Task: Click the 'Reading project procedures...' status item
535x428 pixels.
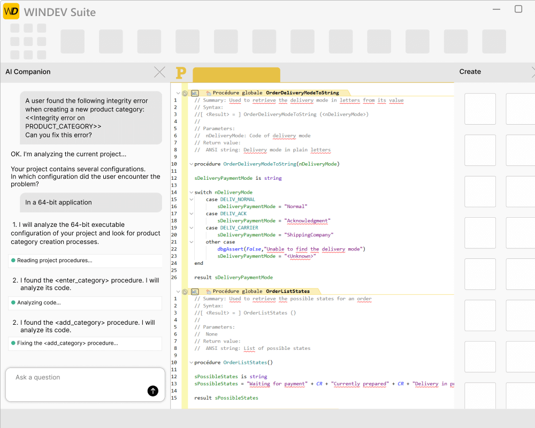Action: 85,261
